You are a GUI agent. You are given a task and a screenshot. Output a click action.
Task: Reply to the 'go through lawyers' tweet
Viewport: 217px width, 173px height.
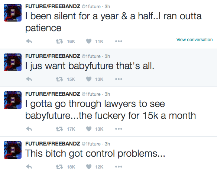(29, 129)
